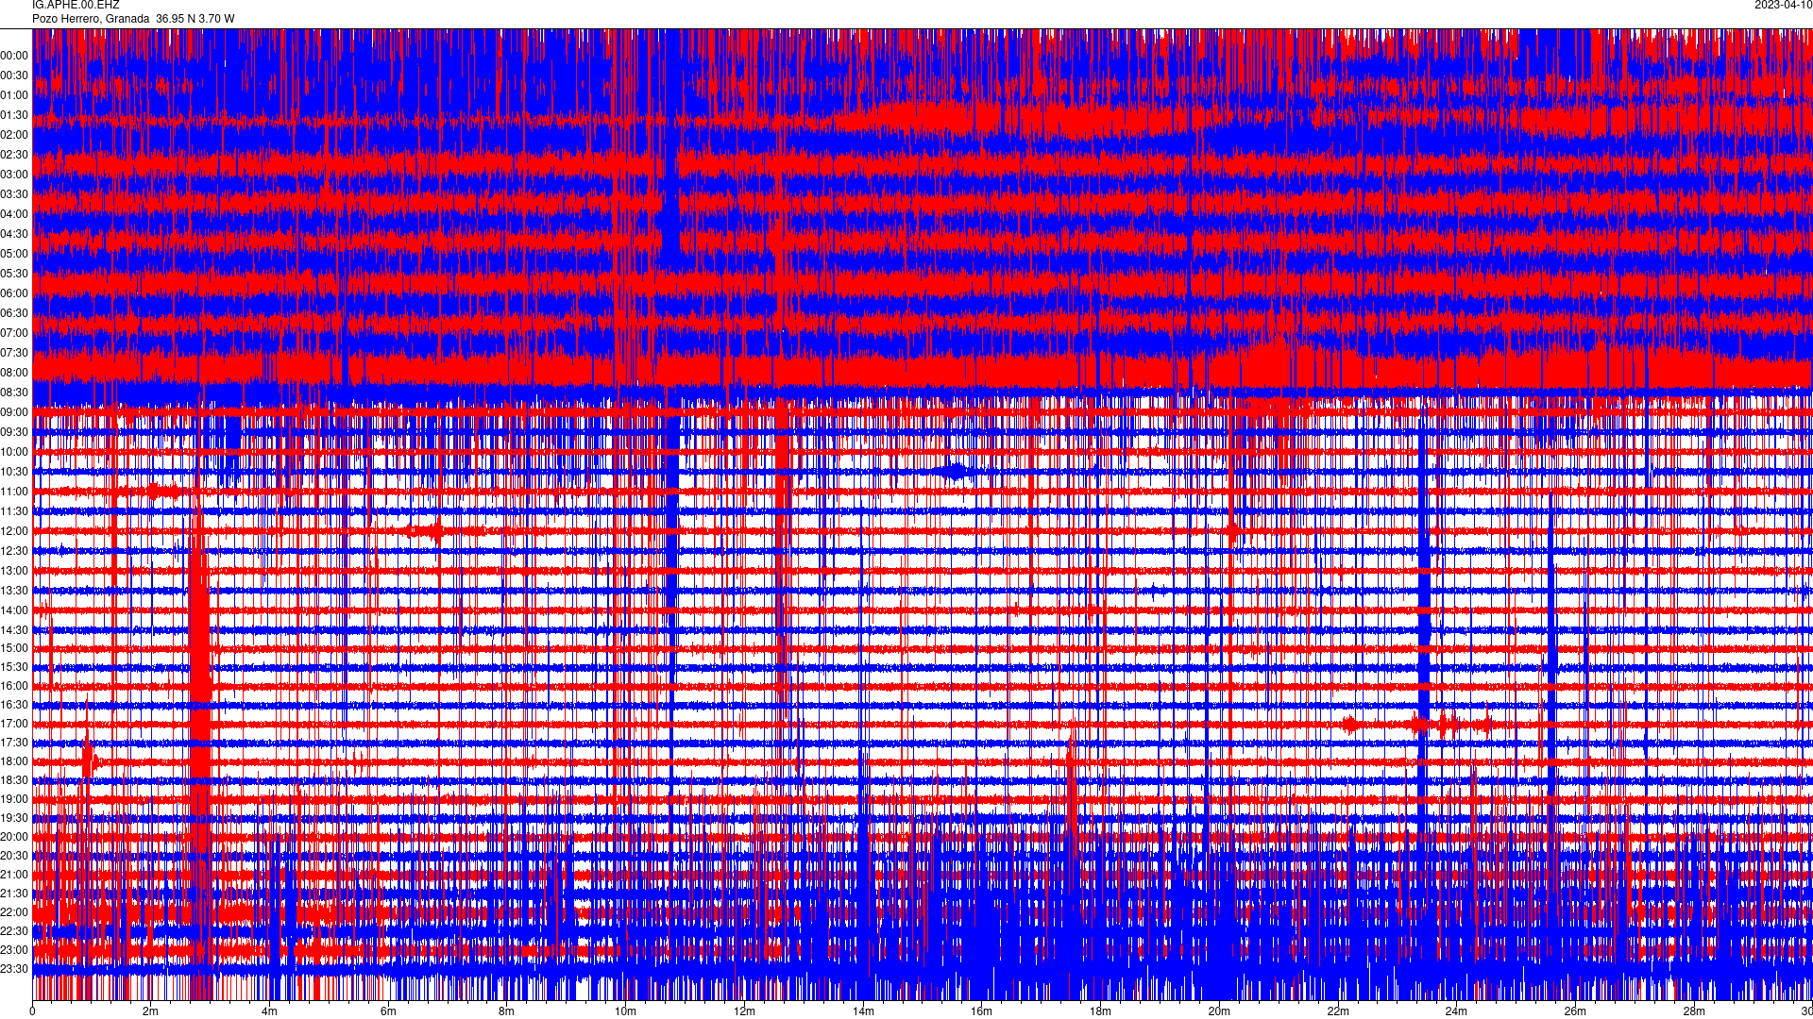Click the 09:30 time row label
Screen dimensions: 1813x1019
click(14, 432)
